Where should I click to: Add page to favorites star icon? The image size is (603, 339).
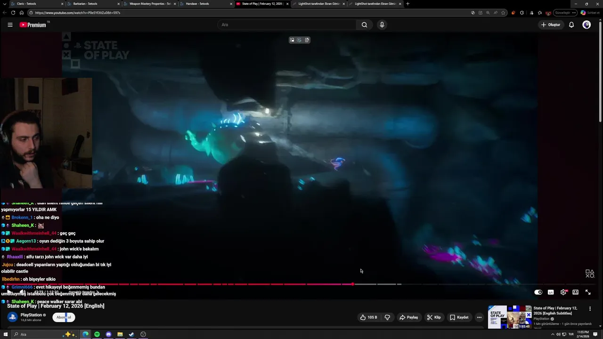click(x=503, y=13)
